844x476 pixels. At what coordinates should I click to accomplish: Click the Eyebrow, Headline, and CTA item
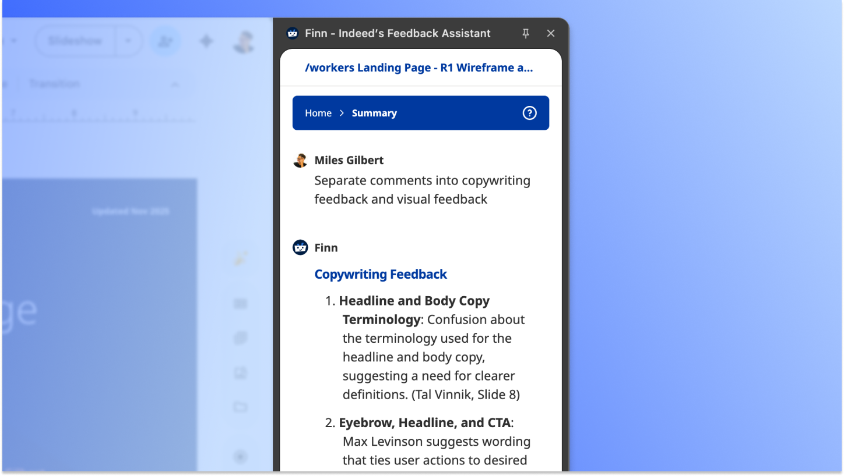pyautogui.click(x=425, y=423)
